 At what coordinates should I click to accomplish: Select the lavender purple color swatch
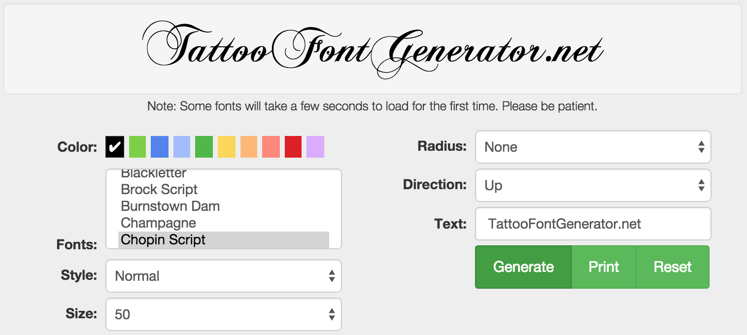pos(315,147)
